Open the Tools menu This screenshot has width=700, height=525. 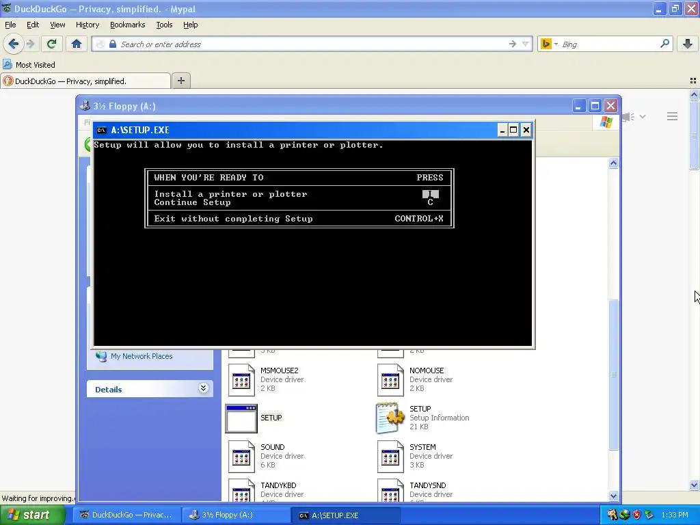(x=164, y=25)
